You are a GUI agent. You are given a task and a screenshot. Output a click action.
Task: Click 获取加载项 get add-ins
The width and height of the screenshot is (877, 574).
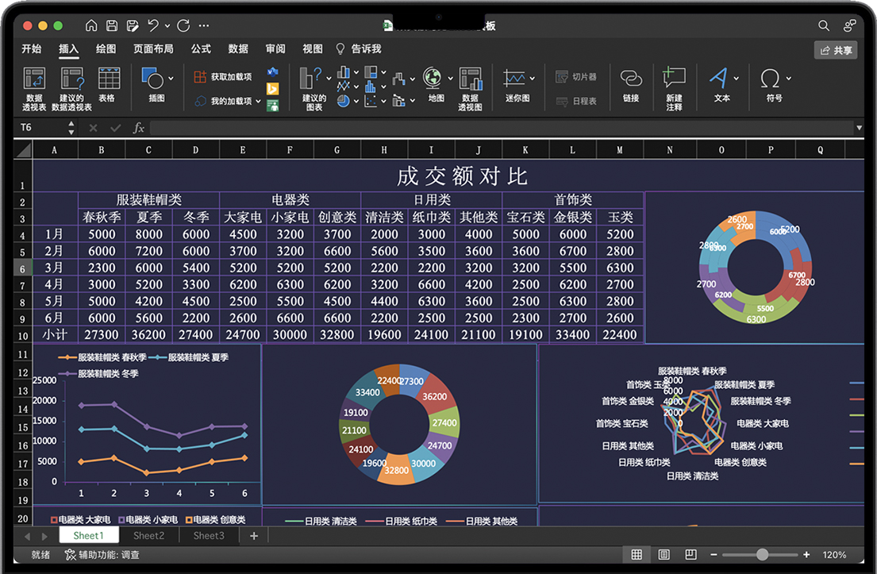coord(223,77)
